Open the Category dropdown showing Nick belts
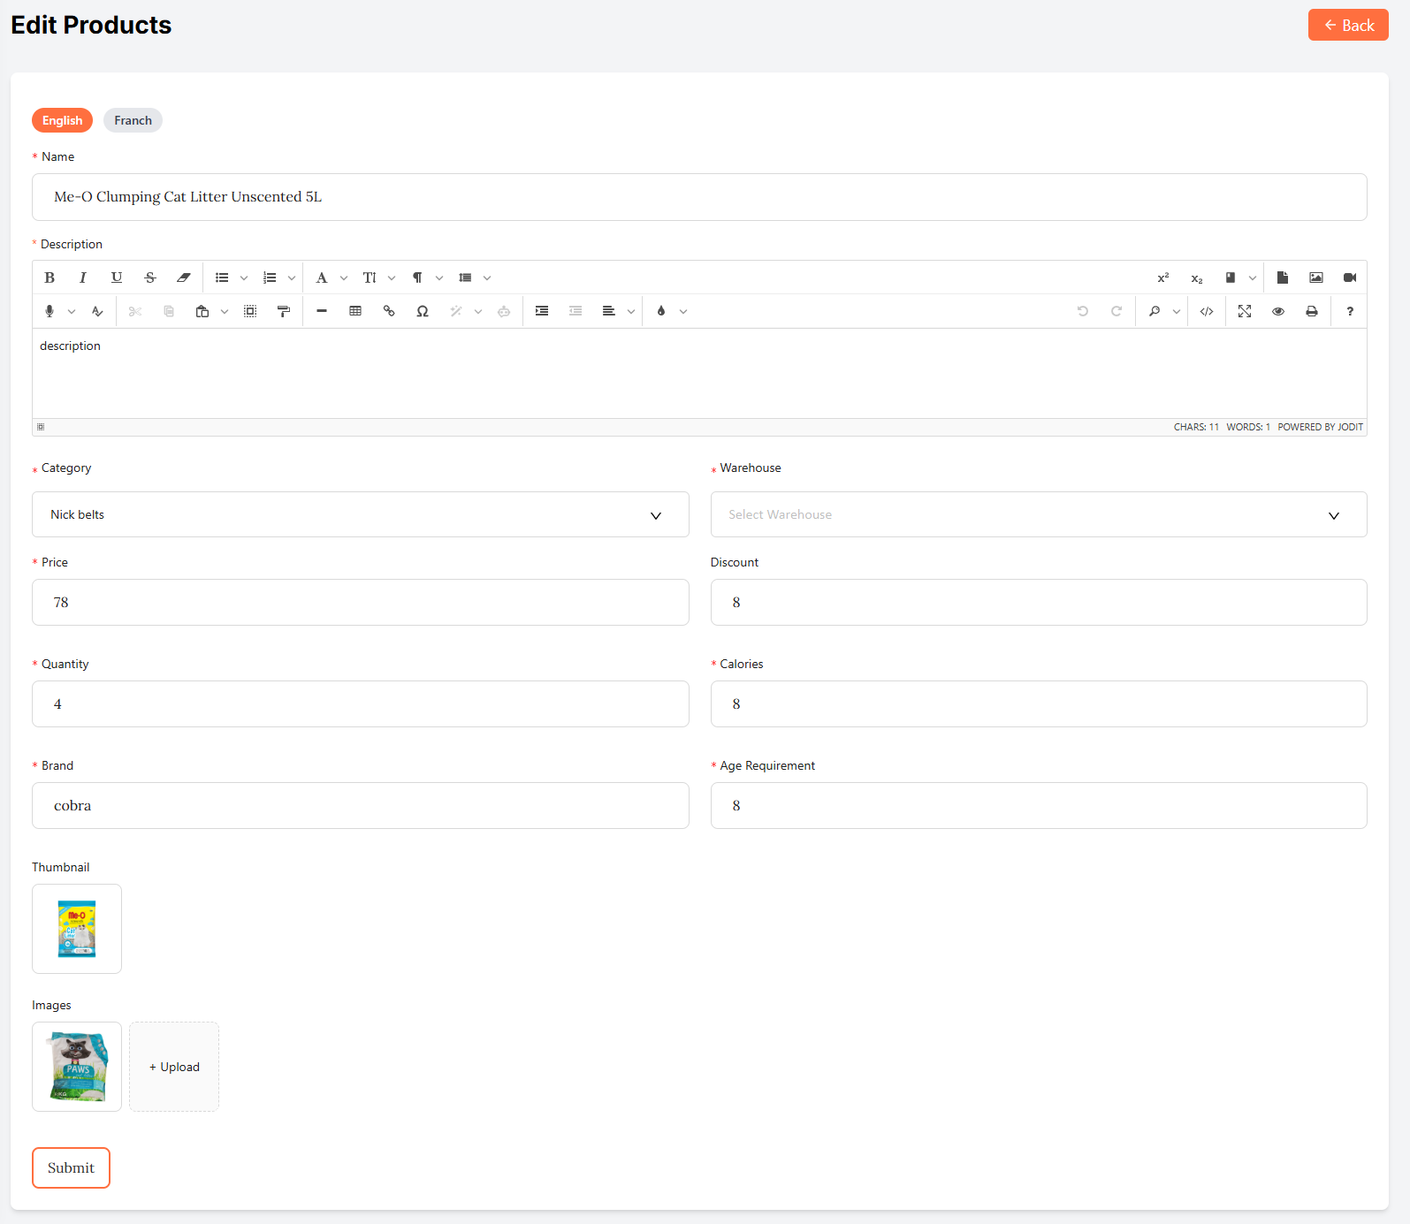The width and height of the screenshot is (1410, 1224). [360, 514]
